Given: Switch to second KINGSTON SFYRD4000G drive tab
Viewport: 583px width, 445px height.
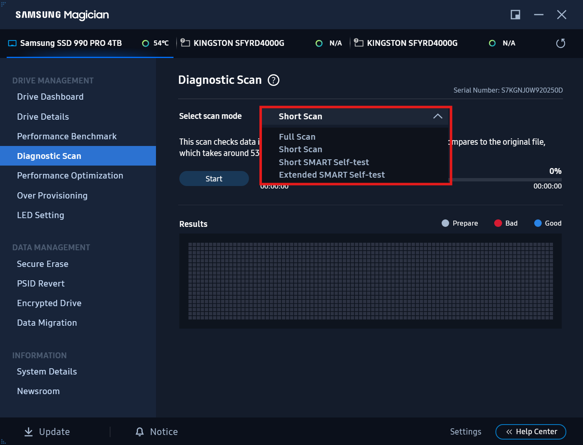Looking at the screenshot, I should pyautogui.click(x=412, y=43).
